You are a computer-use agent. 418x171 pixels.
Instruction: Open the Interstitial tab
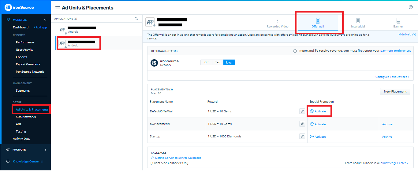pyautogui.click(x=358, y=23)
